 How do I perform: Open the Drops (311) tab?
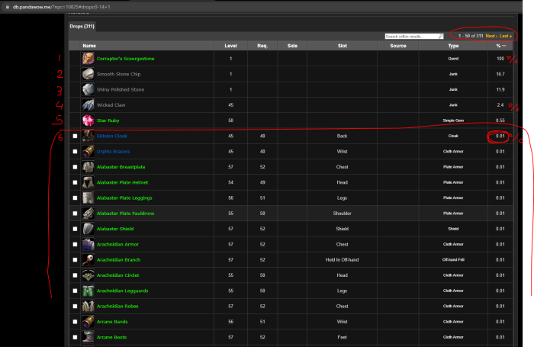pyautogui.click(x=82, y=26)
